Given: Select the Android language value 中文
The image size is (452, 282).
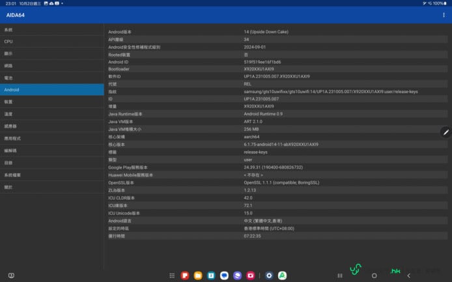Looking at the screenshot, I should coord(263,221).
